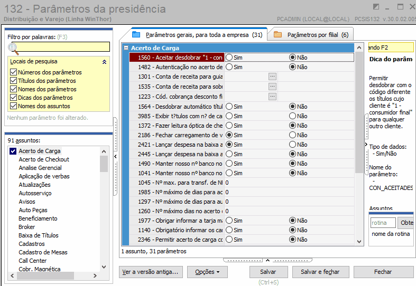Select Cadastro de Mesas subject
Image resolution: width=416 pixels, height=286 pixels.
tap(43, 252)
